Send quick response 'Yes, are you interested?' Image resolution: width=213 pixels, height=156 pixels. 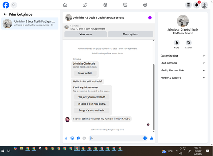(x=92, y=97)
